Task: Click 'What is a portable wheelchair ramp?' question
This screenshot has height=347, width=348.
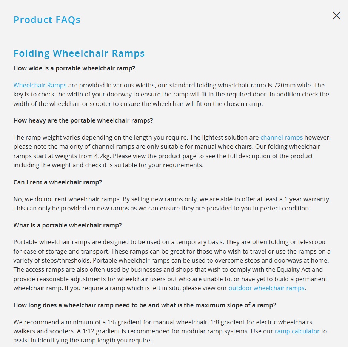Action: [x=68, y=225]
